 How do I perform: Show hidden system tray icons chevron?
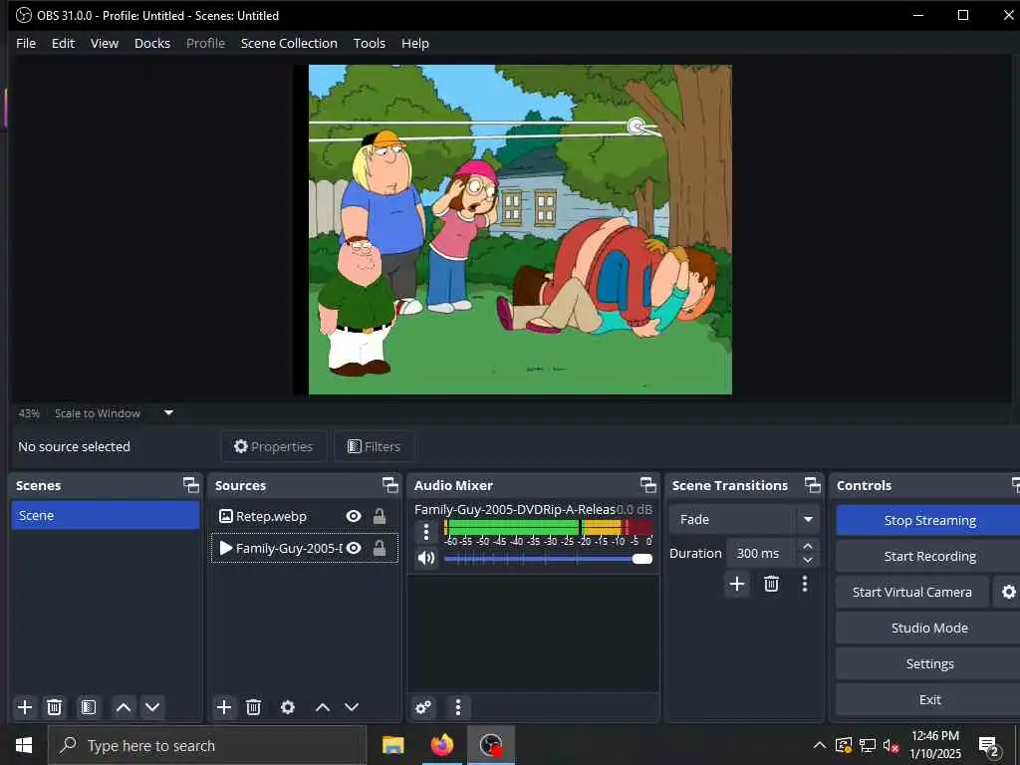pyautogui.click(x=820, y=745)
